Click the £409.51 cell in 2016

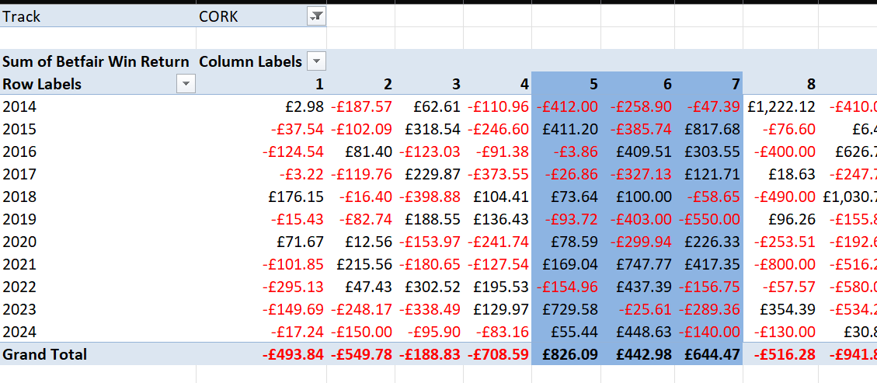(x=638, y=151)
